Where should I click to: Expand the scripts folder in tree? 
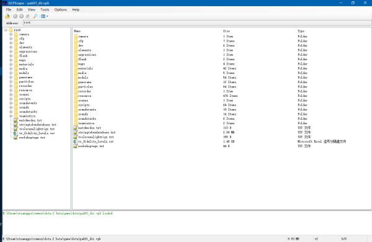coord(11,99)
